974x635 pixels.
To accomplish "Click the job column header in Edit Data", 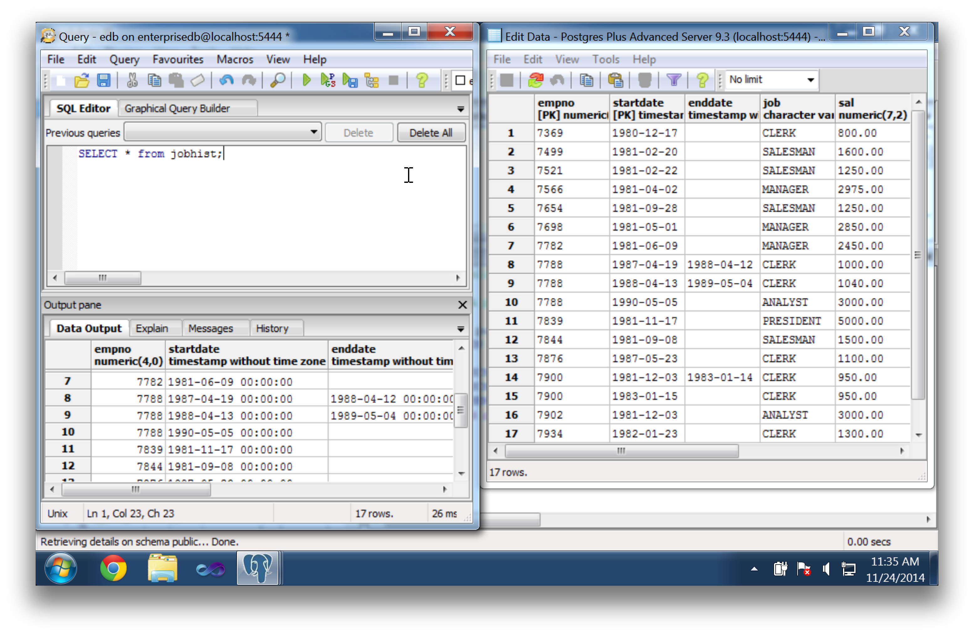I will click(x=797, y=108).
